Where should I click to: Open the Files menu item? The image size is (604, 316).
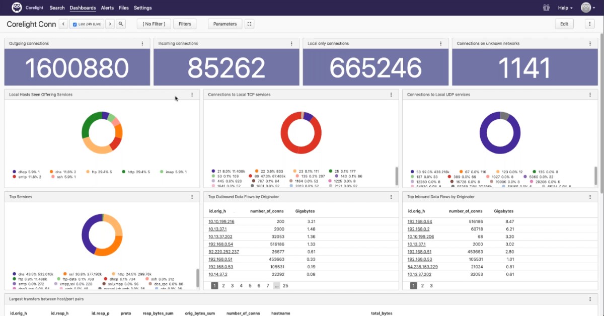point(124,8)
